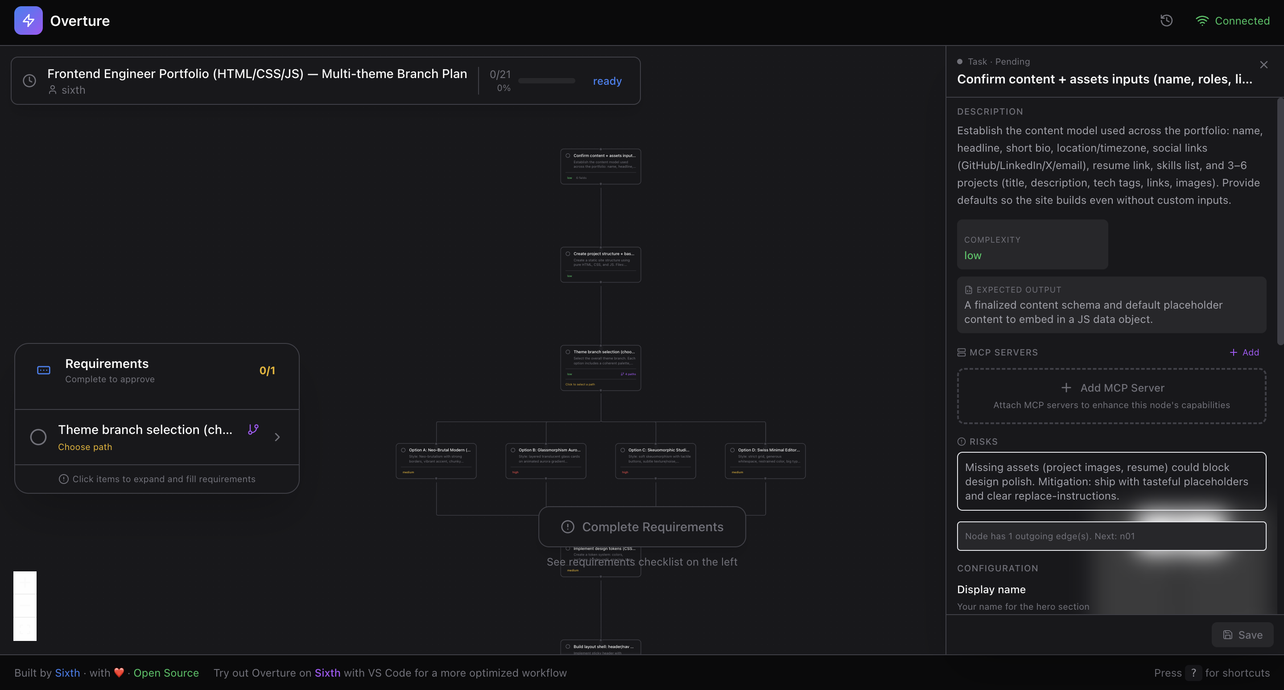
Task: Select Option D Swiss Minimal Editorial node circle
Action: pyautogui.click(x=732, y=450)
